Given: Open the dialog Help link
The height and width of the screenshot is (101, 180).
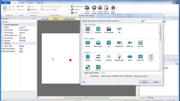Looking at the screenshot, I should (x=84, y=82).
